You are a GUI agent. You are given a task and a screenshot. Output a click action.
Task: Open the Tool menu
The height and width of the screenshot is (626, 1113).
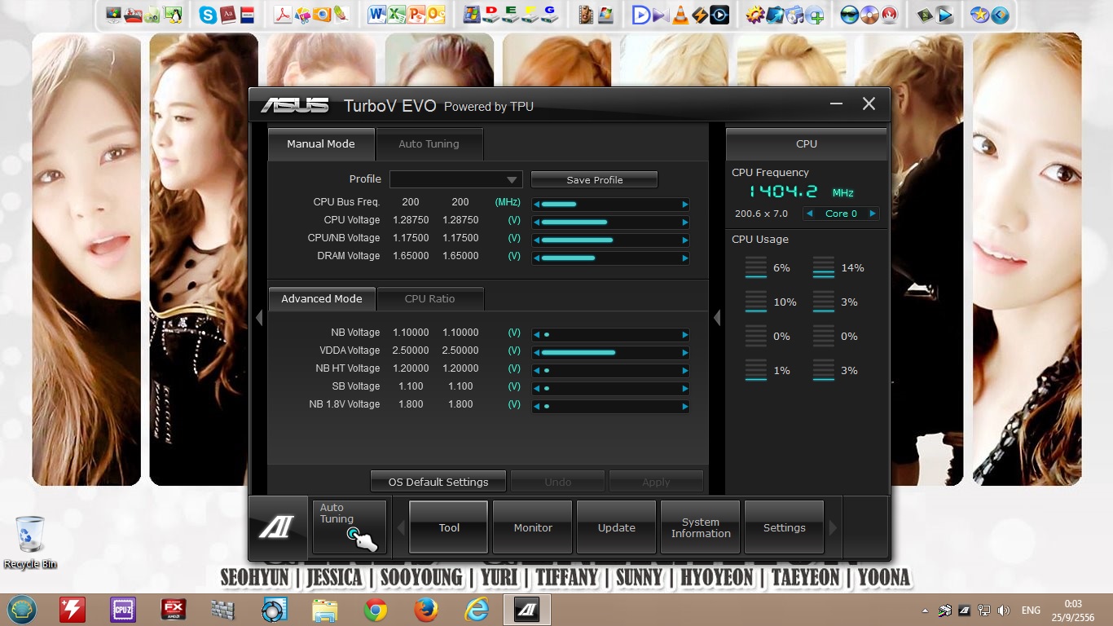coord(449,527)
